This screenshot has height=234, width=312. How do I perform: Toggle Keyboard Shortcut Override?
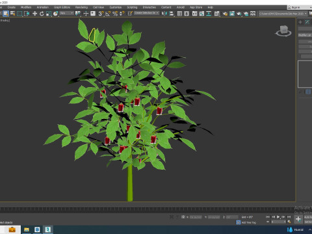(x=93, y=14)
